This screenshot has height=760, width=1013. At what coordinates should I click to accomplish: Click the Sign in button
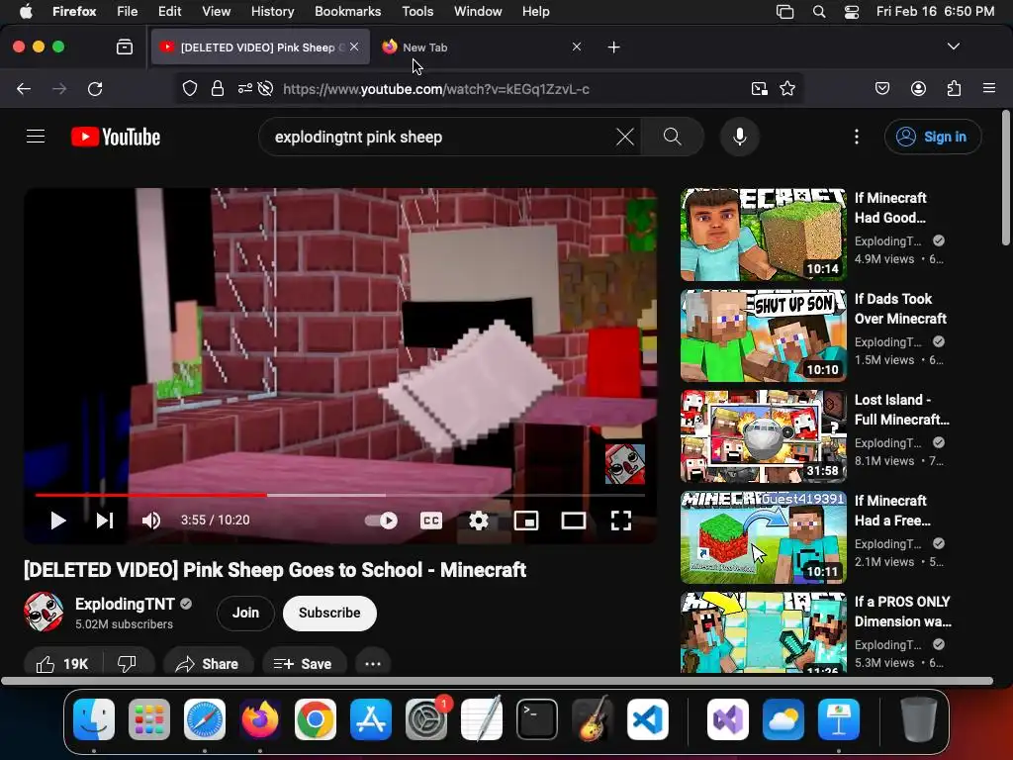(933, 137)
